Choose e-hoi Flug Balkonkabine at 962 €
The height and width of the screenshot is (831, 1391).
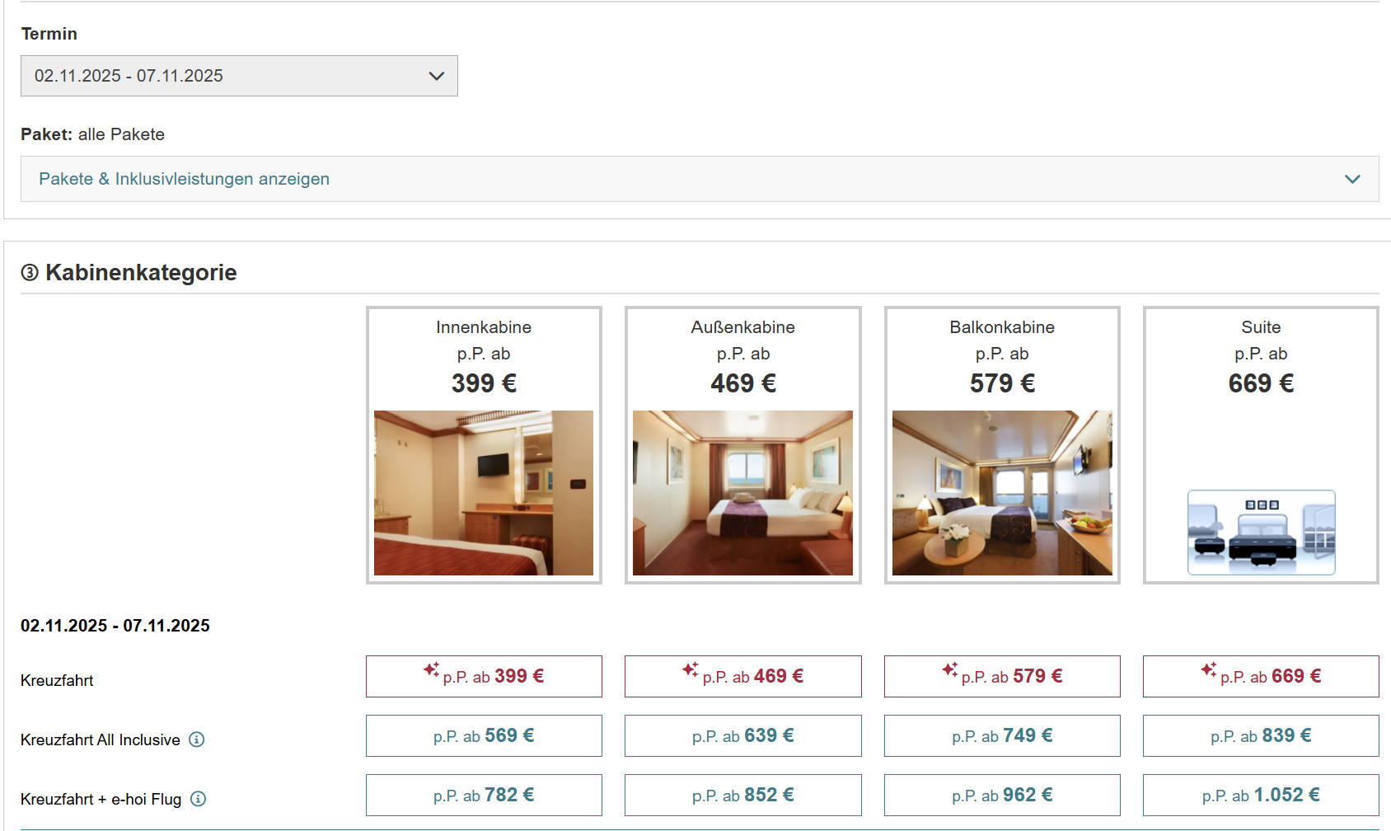pyautogui.click(x=1002, y=795)
